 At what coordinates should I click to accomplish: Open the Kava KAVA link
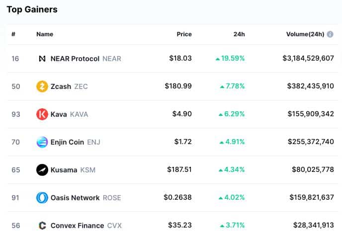[69, 114]
